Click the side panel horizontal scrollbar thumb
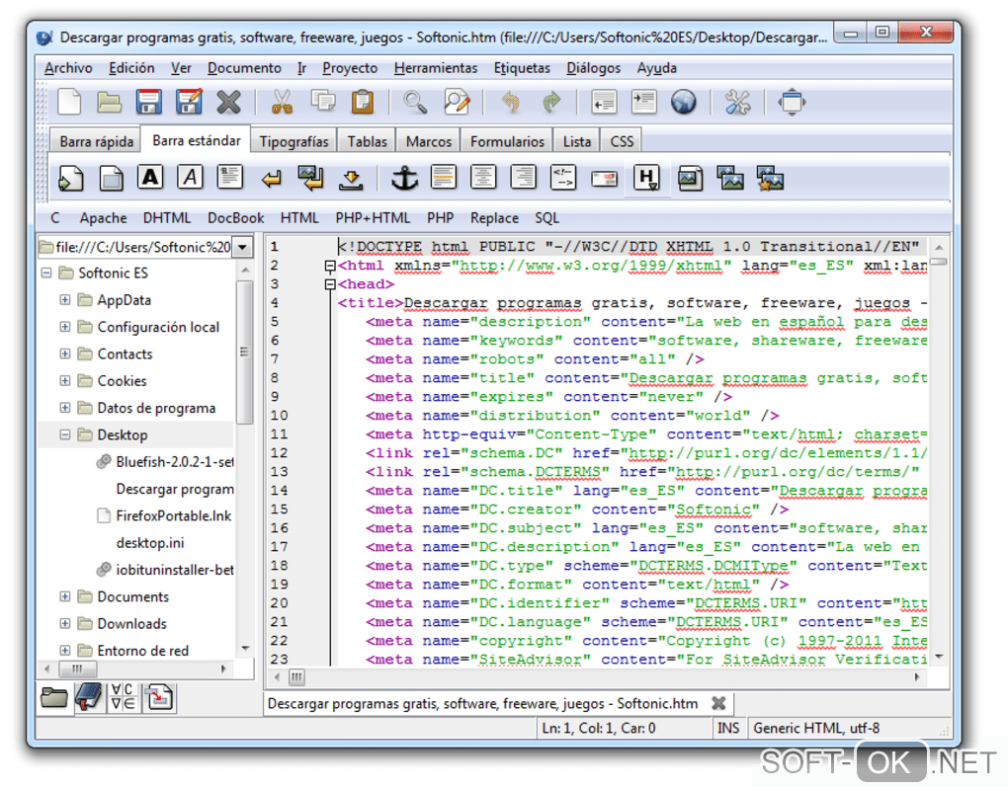The height and width of the screenshot is (787, 1008). click(78, 669)
